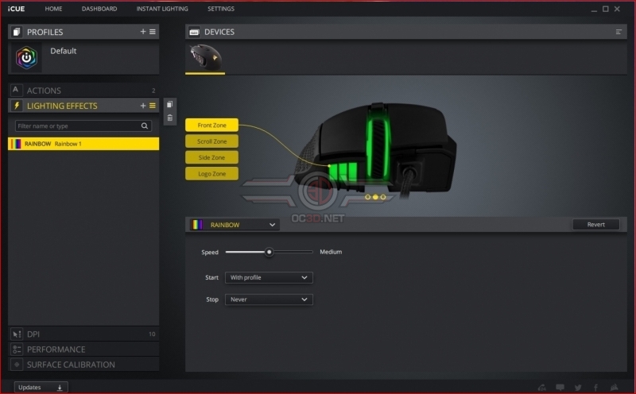Expand the Performance section
This screenshot has width=636, height=394.
[83, 350]
